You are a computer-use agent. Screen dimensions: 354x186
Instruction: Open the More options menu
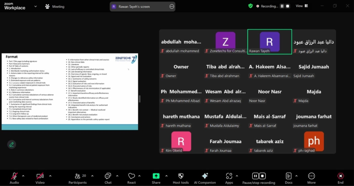(x=311, y=177)
